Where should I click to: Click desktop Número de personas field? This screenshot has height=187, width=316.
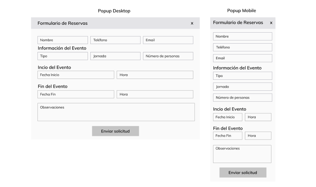[168, 56]
